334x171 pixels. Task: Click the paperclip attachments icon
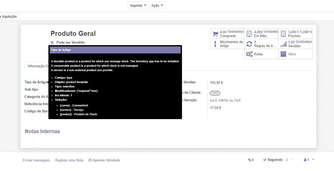[x=249, y=160]
